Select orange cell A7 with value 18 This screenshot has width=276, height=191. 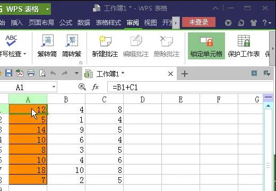point(28,170)
